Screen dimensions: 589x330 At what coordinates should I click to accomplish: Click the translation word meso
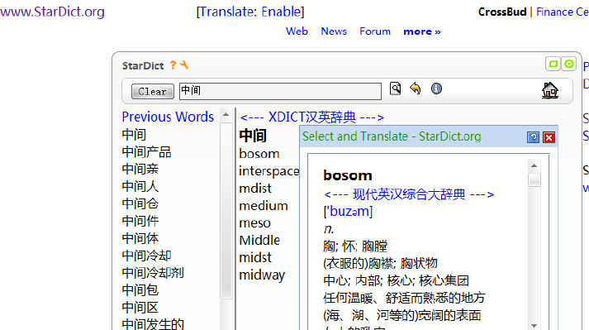point(255,223)
